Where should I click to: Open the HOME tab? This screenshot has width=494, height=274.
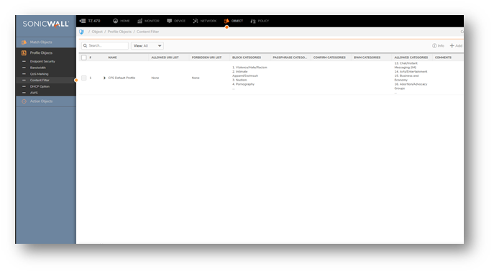coord(125,21)
